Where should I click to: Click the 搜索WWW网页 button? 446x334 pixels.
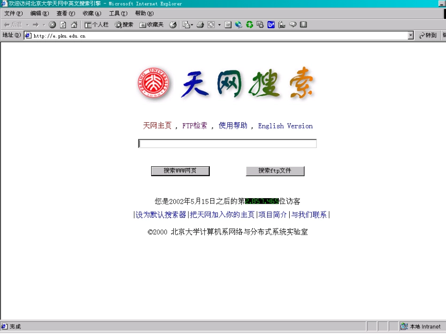pyautogui.click(x=180, y=171)
